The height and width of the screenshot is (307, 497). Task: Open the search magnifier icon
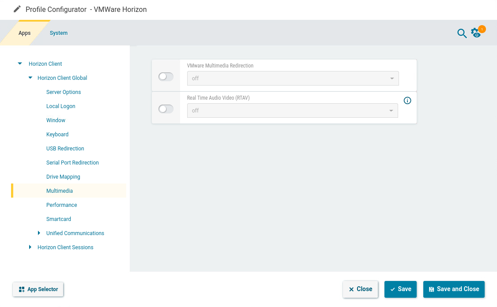pyautogui.click(x=462, y=33)
